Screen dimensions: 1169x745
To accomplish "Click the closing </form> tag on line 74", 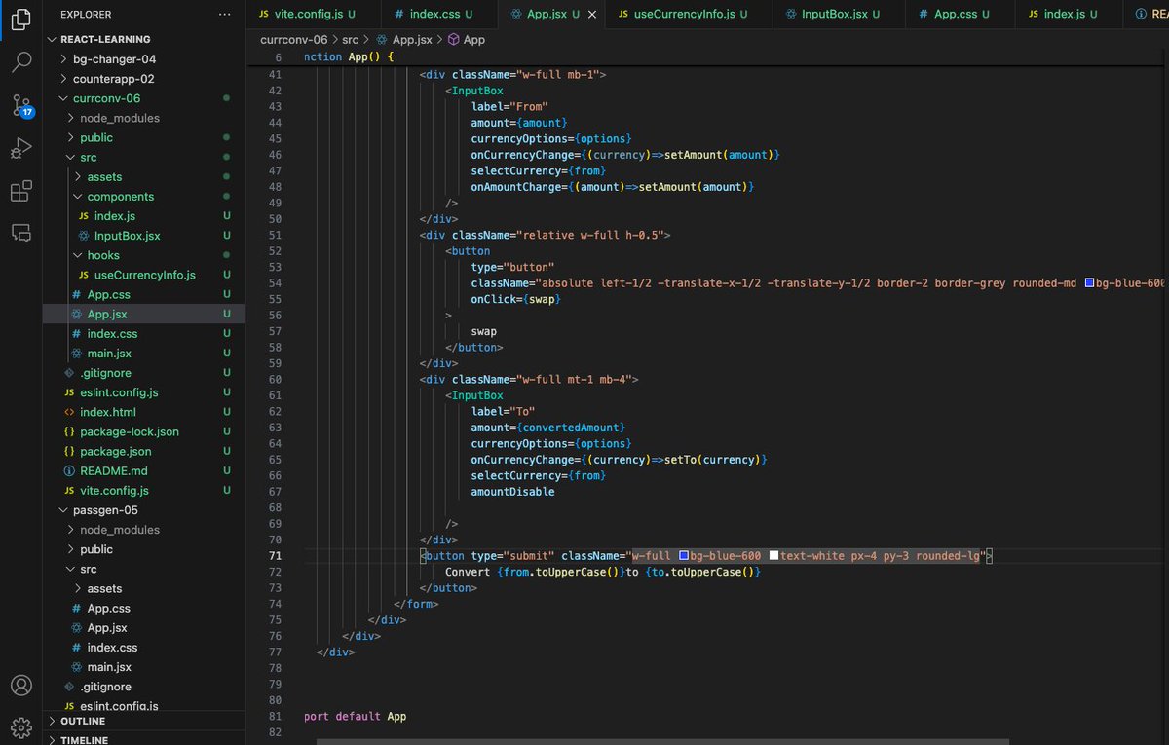I will coord(416,604).
